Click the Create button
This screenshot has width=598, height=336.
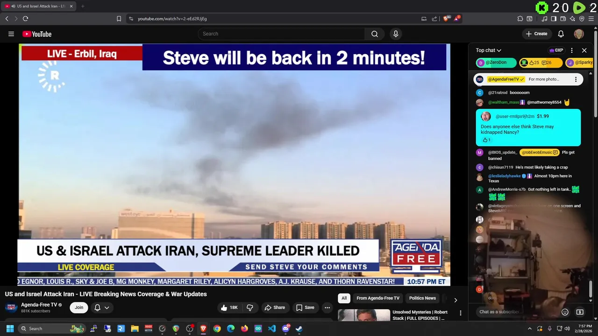(x=536, y=34)
